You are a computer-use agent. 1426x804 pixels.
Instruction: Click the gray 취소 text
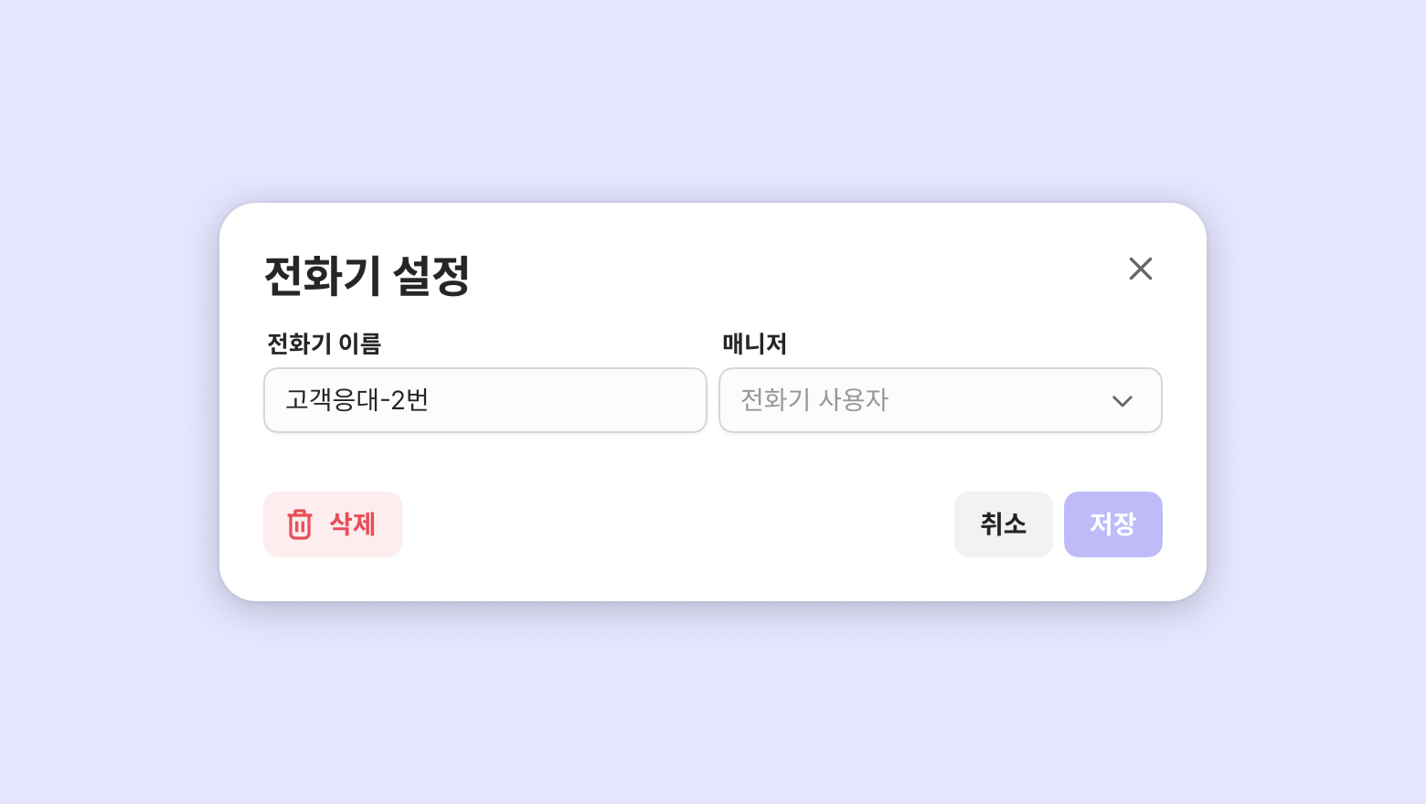click(x=1003, y=524)
